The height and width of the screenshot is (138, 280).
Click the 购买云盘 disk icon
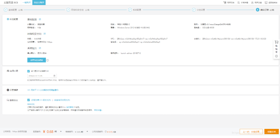[x=252, y=3]
